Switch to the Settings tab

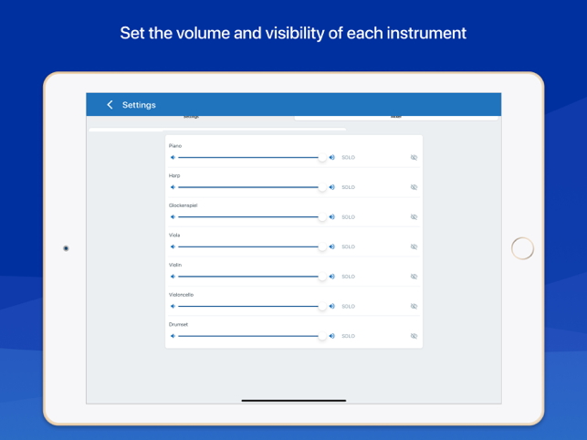click(x=191, y=118)
